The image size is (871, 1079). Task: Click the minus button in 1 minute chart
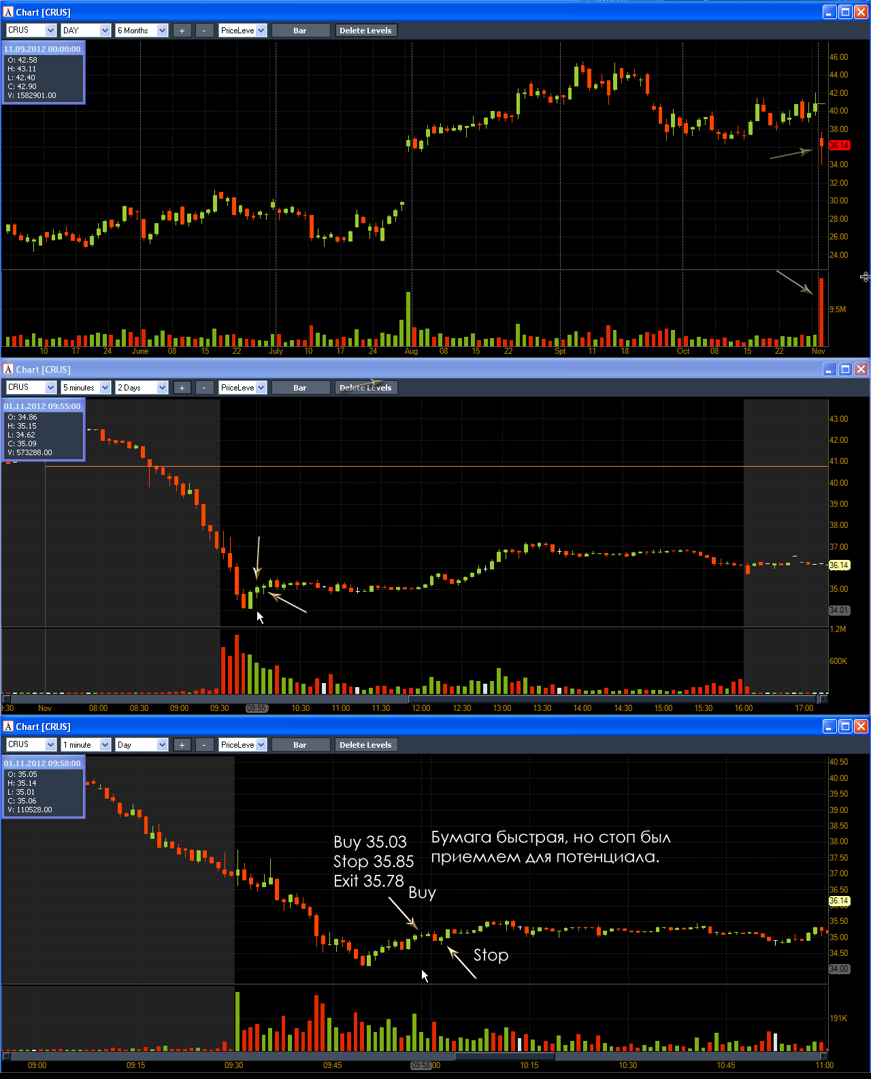[204, 745]
